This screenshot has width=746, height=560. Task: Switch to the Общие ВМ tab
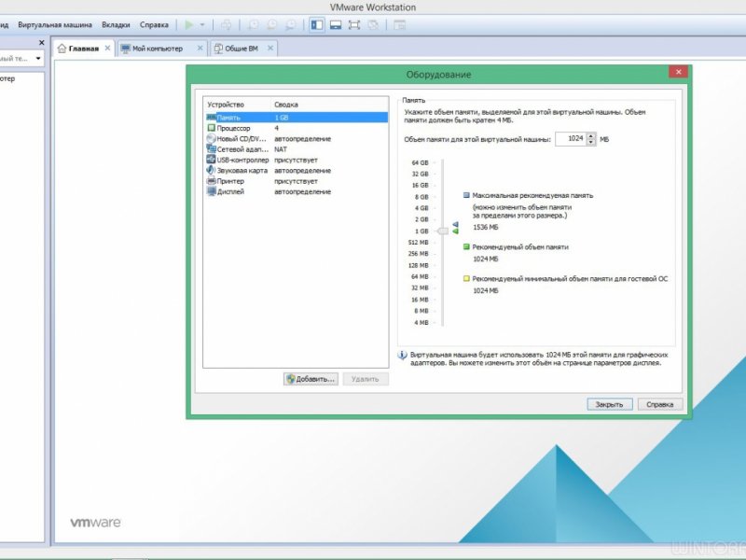[243, 49]
